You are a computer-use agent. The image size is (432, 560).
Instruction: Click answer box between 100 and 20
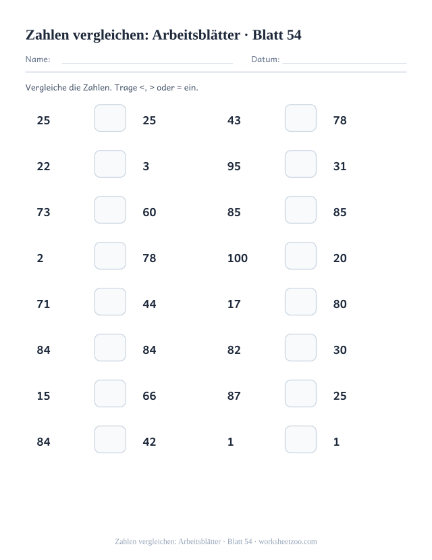tap(300, 256)
